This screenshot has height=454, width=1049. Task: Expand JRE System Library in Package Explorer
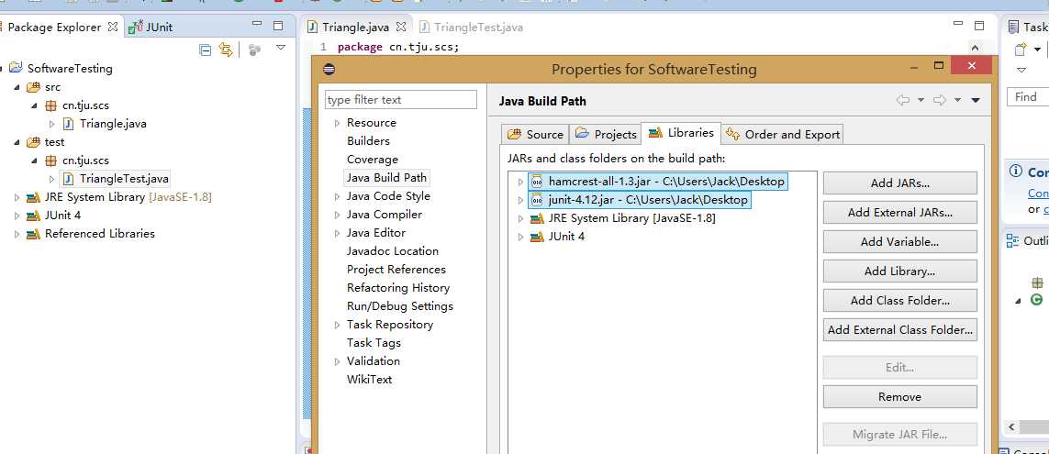(17, 197)
